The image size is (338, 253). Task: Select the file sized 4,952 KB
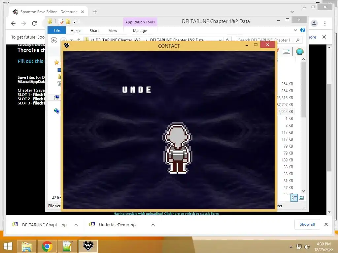[x=286, y=111]
